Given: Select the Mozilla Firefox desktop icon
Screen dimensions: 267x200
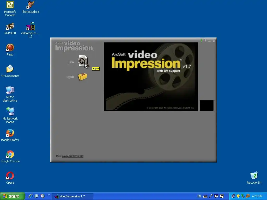Looking at the screenshot, I should point(10,135).
